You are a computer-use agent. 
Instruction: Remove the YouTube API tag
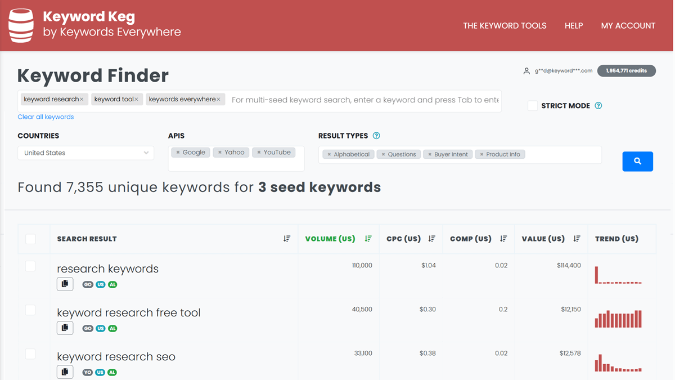point(259,153)
